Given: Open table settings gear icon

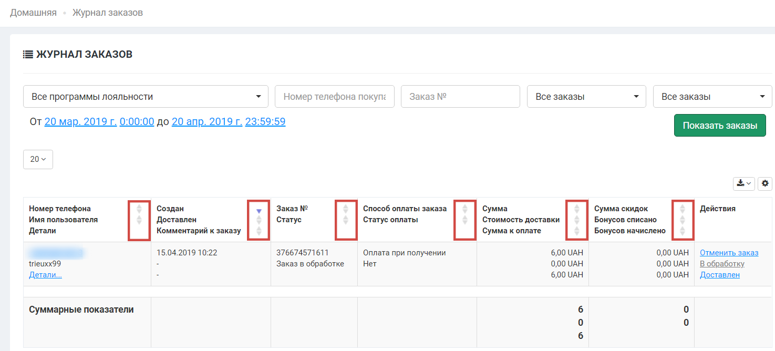Looking at the screenshot, I should tap(765, 183).
